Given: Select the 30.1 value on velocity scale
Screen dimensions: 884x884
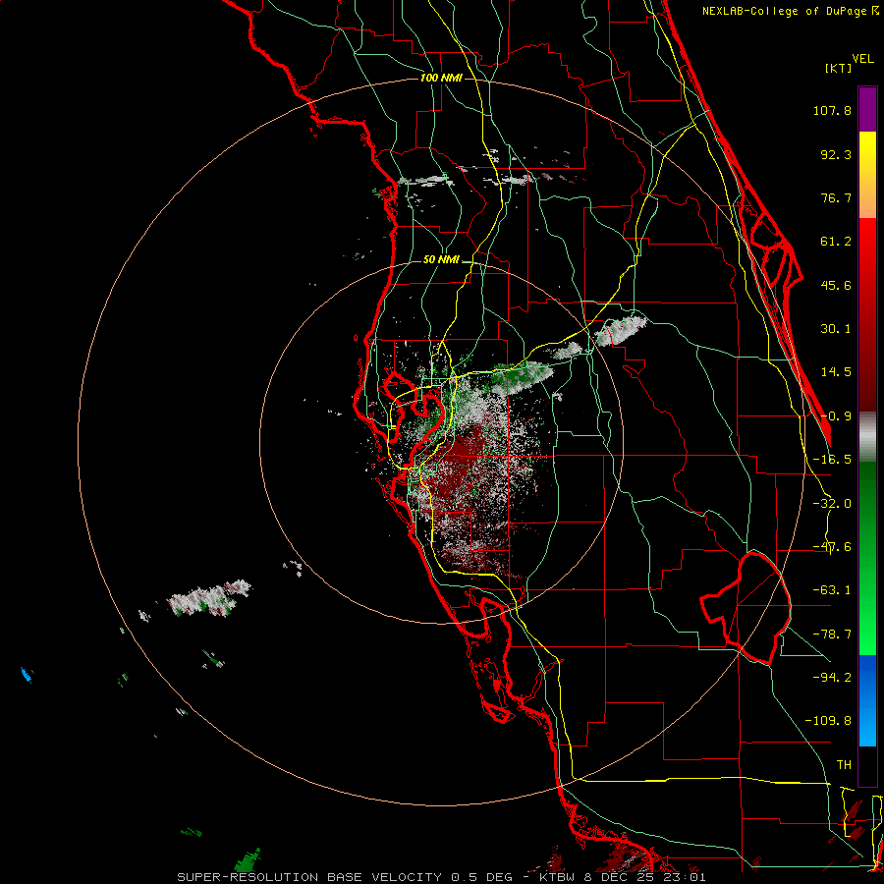Looking at the screenshot, I should pyautogui.click(x=836, y=329).
